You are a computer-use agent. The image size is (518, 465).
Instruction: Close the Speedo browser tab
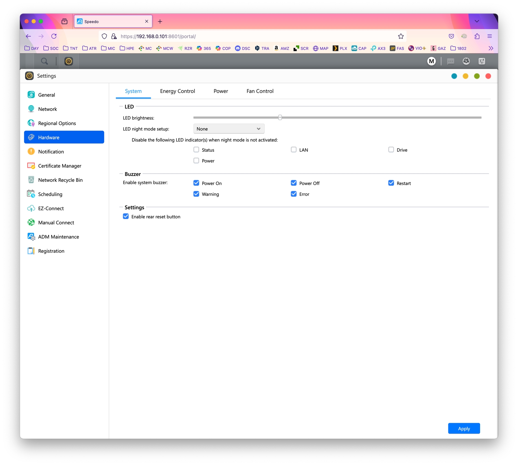pyautogui.click(x=147, y=21)
